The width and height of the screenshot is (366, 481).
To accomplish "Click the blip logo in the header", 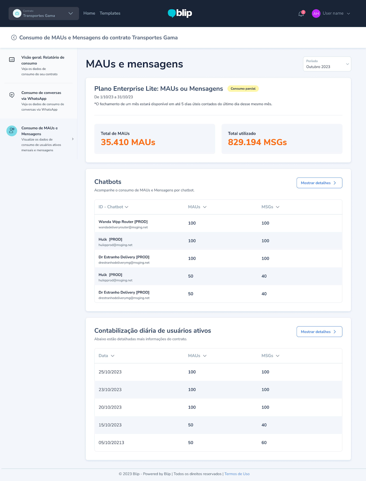I will (180, 13).
